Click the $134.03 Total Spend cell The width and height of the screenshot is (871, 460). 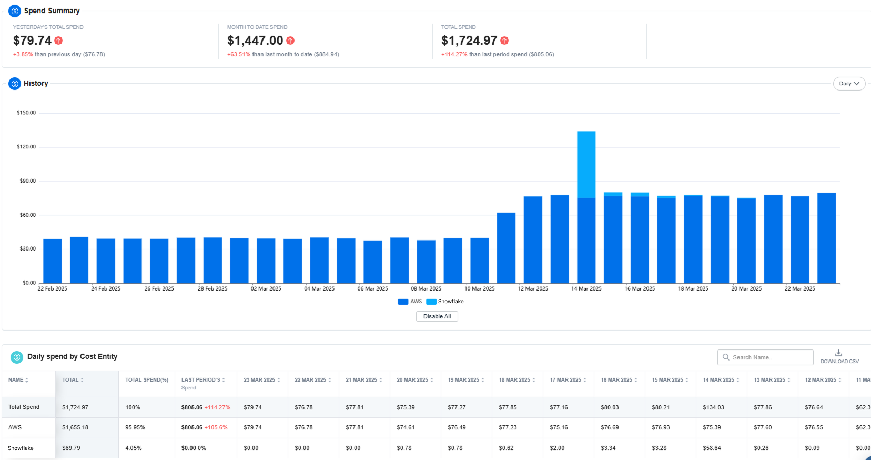(x=713, y=407)
